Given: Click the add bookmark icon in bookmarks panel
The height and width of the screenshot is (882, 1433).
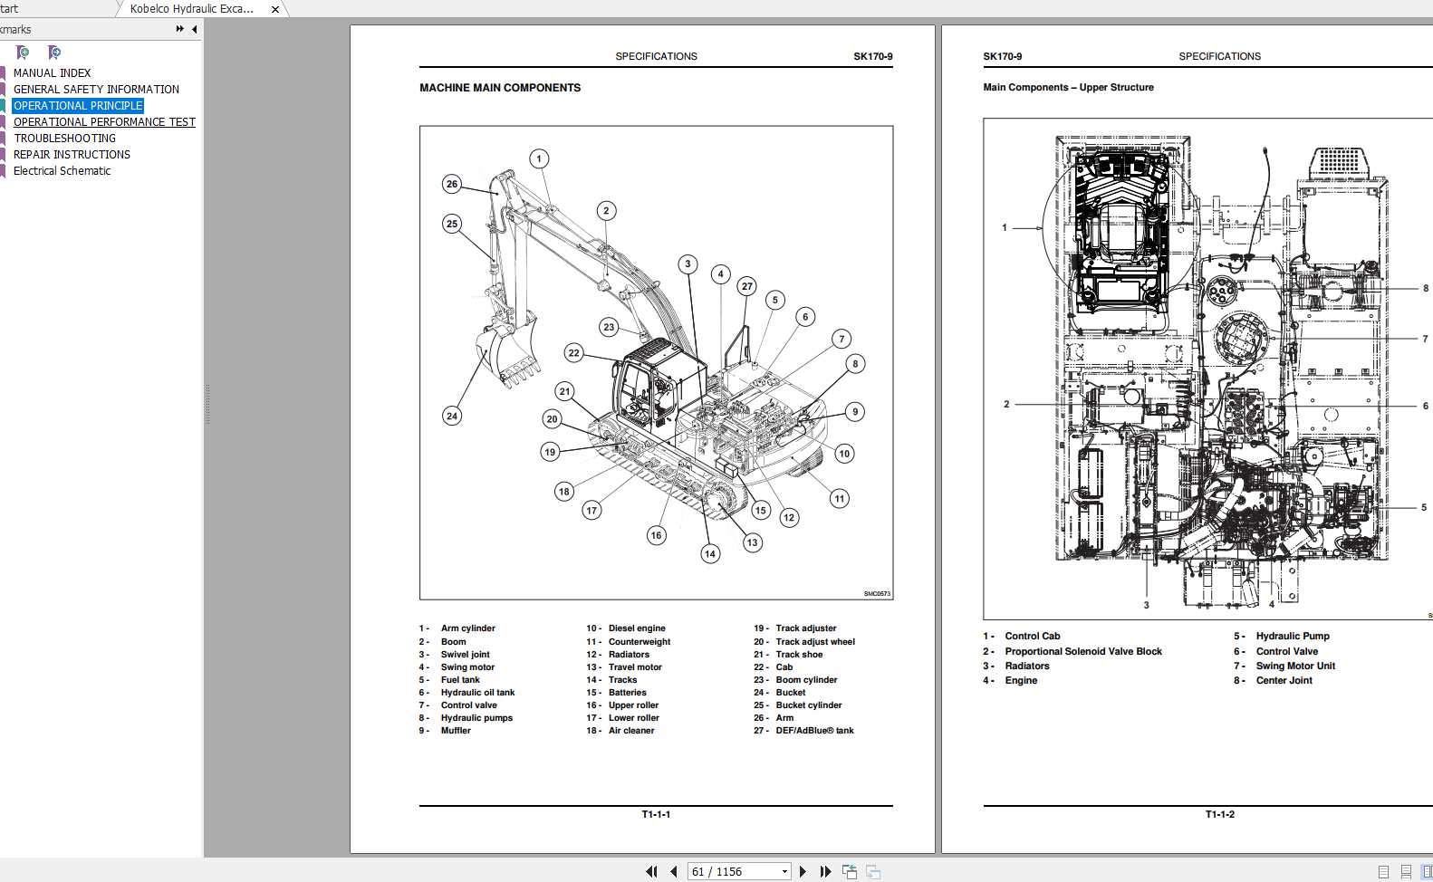Looking at the screenshot, I should pos(23,53).
